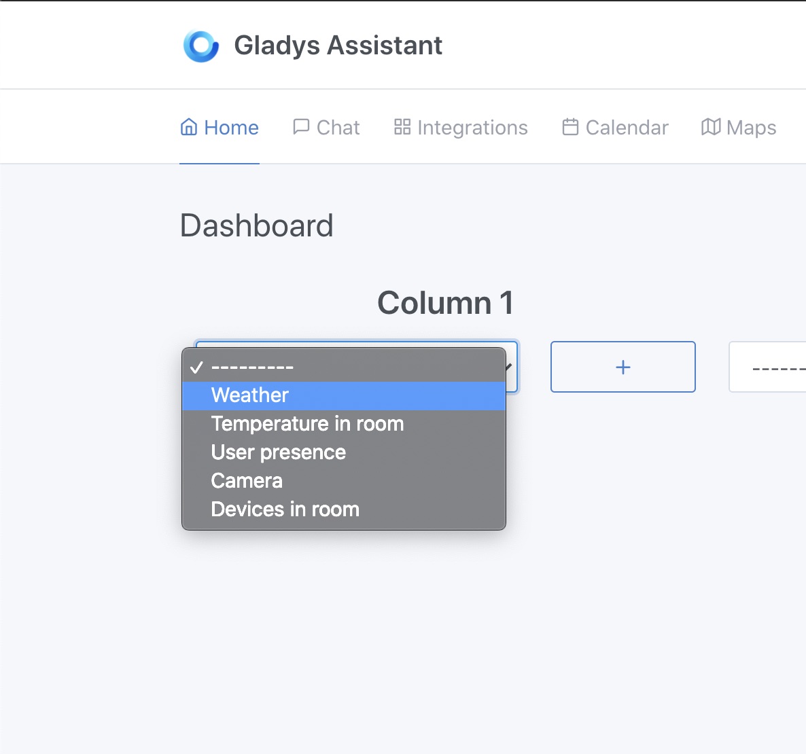This screenshot has height=754, width=806.
Task: Select Camera in the open dropdown
Action: pyautogui.click(x=246, y=480)
